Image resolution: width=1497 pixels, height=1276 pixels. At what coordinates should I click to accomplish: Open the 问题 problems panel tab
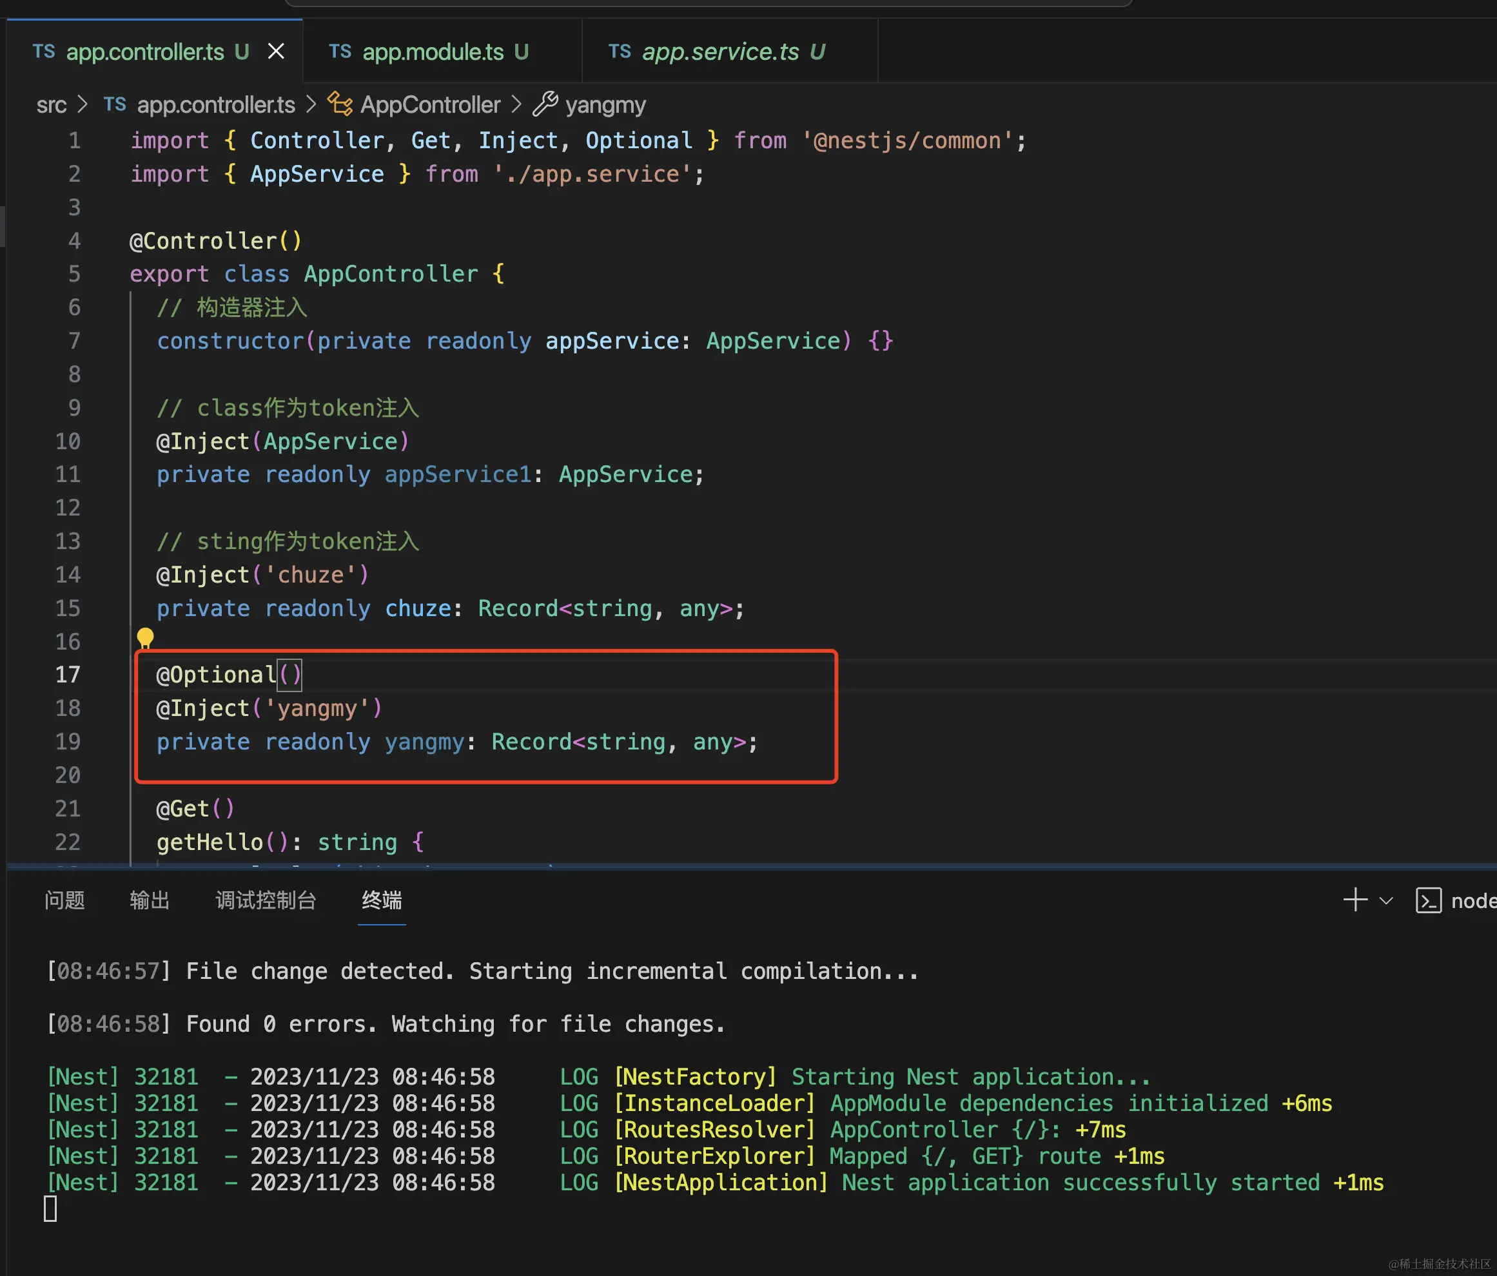pyautogui.click(x=64, y=900)
